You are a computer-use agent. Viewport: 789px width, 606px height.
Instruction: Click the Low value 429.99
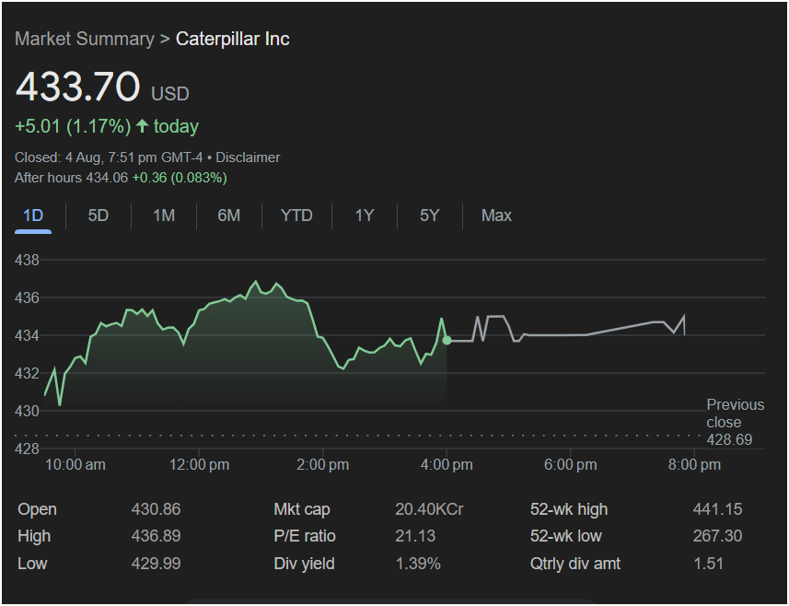pos(156,564)
